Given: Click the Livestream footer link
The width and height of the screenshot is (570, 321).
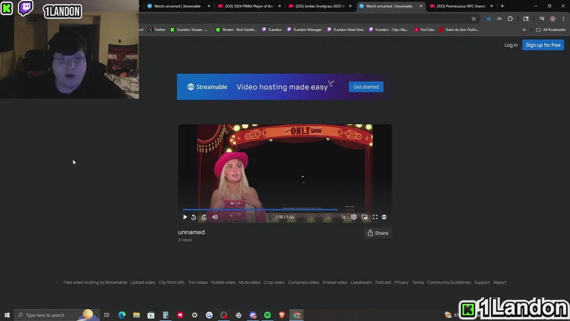Looking at the screenshot, I should point(361,282).
